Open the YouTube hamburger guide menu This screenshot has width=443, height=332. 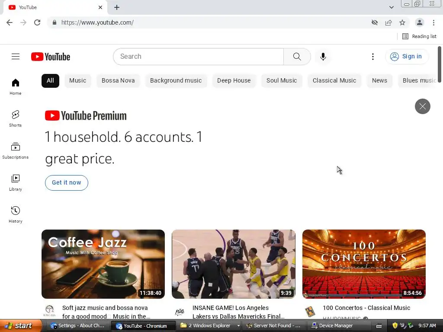point(16,57)
